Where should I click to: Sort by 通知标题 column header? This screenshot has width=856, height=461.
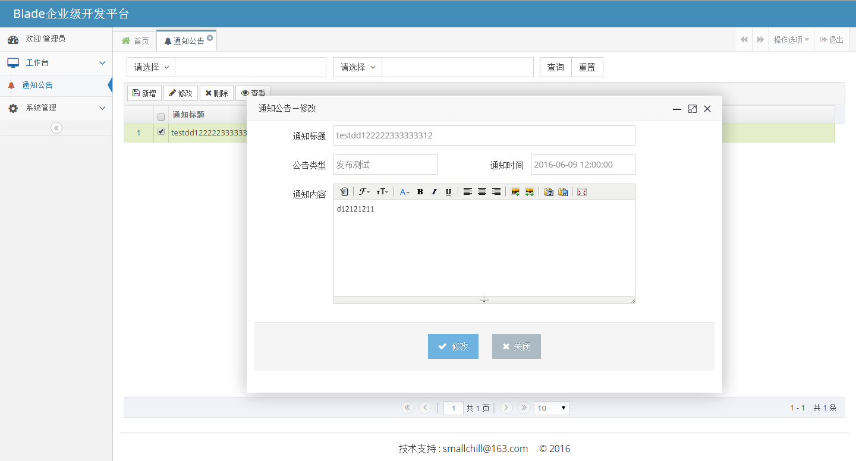188,115
